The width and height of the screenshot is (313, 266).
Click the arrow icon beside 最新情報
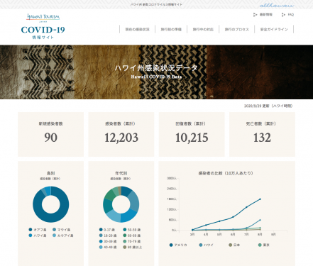[x=255, y=15]
